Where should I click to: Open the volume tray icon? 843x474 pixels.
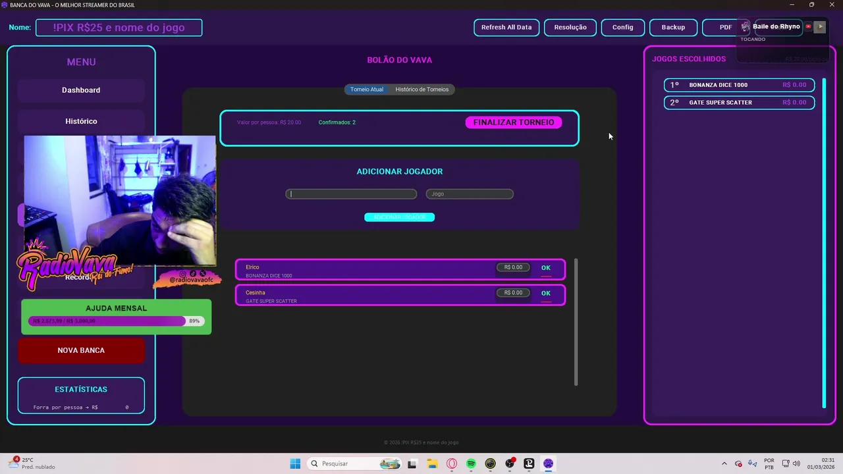pos(796,463)
